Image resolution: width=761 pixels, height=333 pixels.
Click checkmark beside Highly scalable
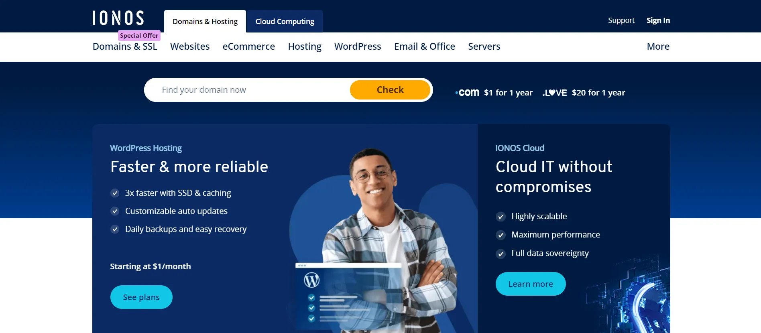click(x=501, y=217)
